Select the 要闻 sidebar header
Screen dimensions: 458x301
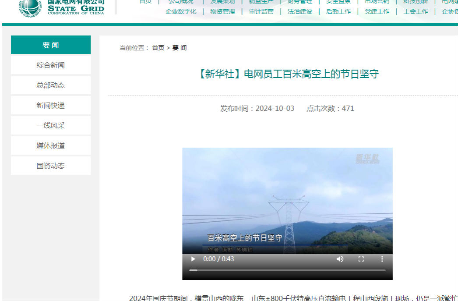tap(51, 45)
